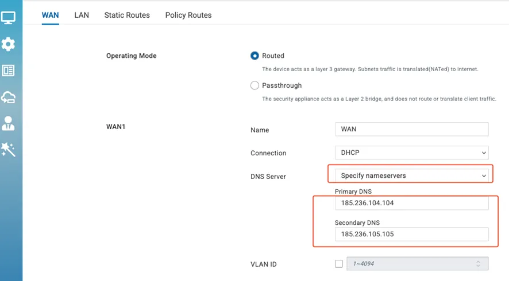Open the list panel sidebar icon
This screenshot has width=509, height=281.
click(x=8, y=71)
